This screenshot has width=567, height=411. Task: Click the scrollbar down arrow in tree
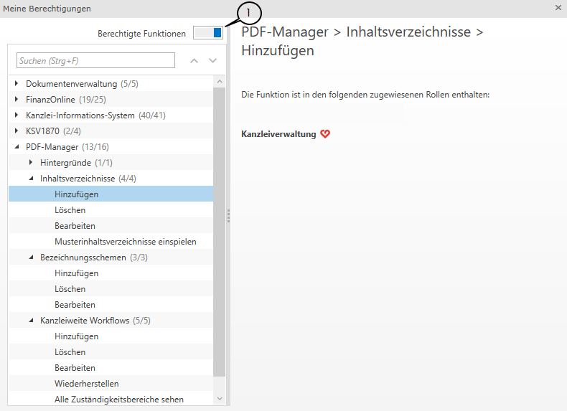pos(220,398)
